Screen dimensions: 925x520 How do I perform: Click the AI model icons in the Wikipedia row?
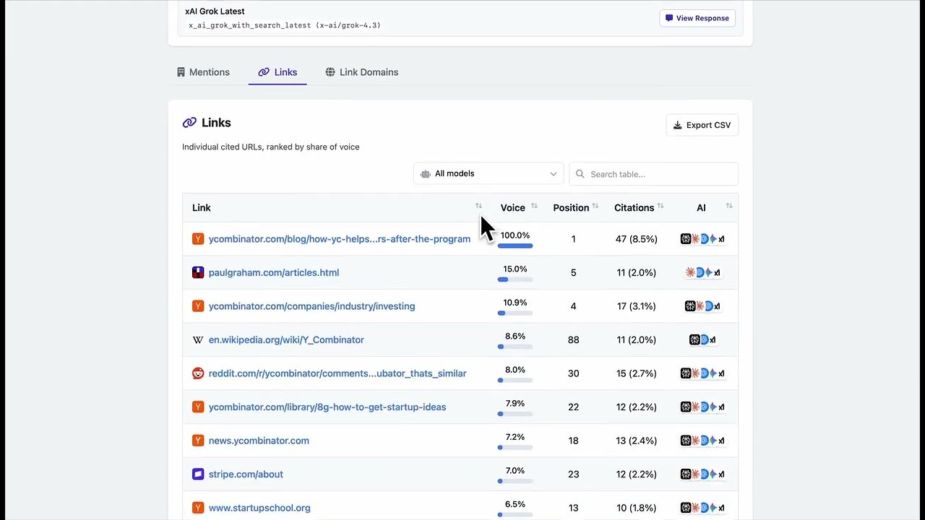702,339
